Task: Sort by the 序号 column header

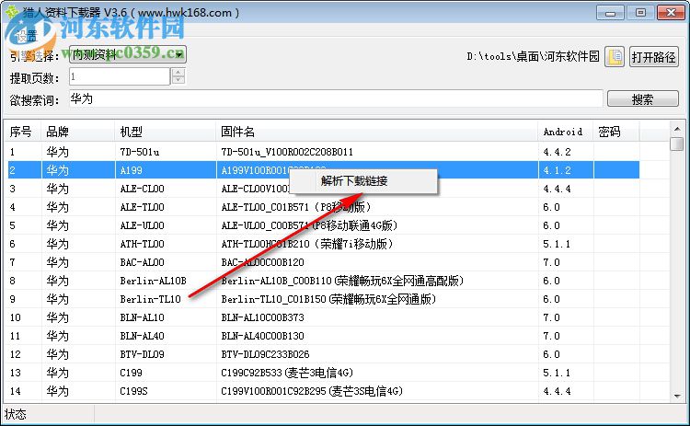Action: 22,132
